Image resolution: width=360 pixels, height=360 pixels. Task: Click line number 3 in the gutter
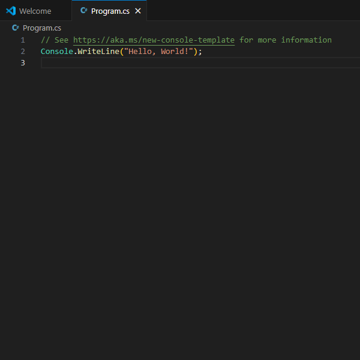point(23,62)
